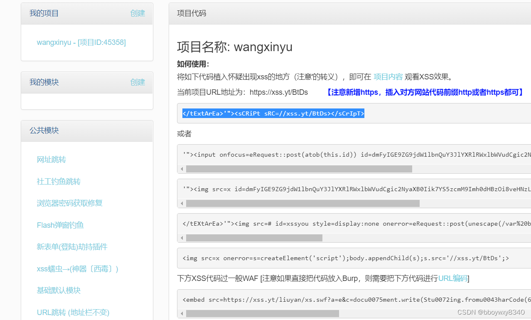Open project wangxinyu - [项目ID:45358]
Screen dimensions: 531x320
tap(81, 42)
